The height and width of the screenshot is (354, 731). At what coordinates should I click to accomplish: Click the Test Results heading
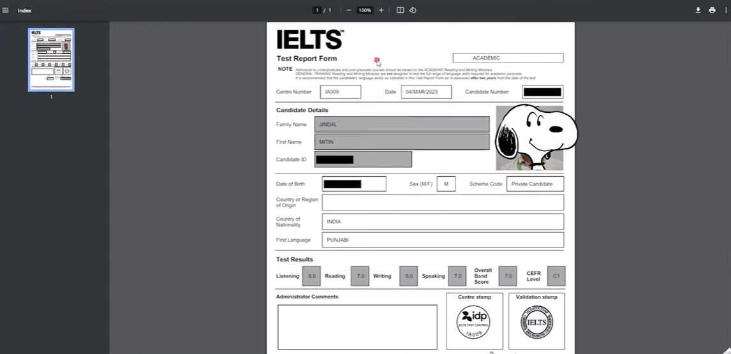tap(295, 260)
